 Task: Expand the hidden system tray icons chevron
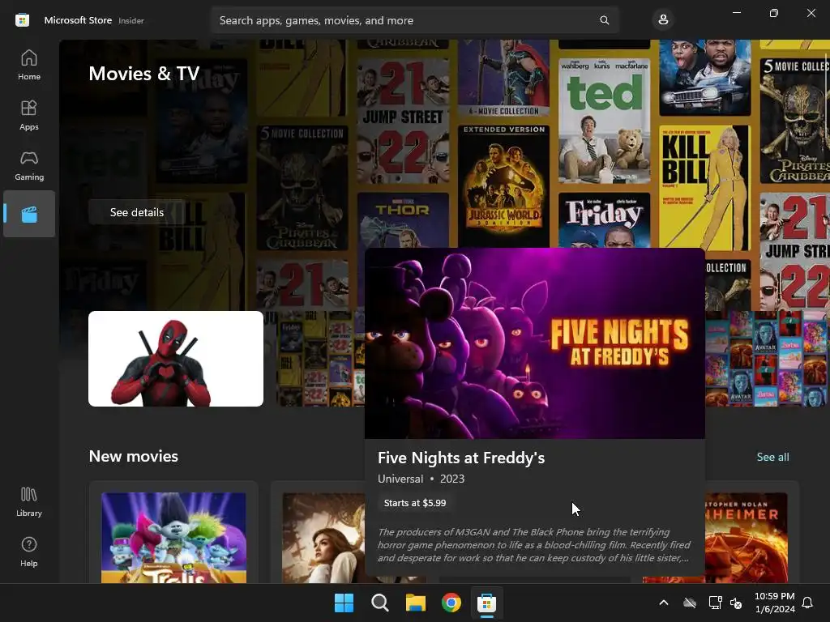[x=664, y=603]
